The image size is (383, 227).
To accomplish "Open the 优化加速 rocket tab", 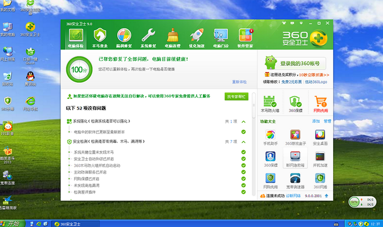I will [197, 38].
